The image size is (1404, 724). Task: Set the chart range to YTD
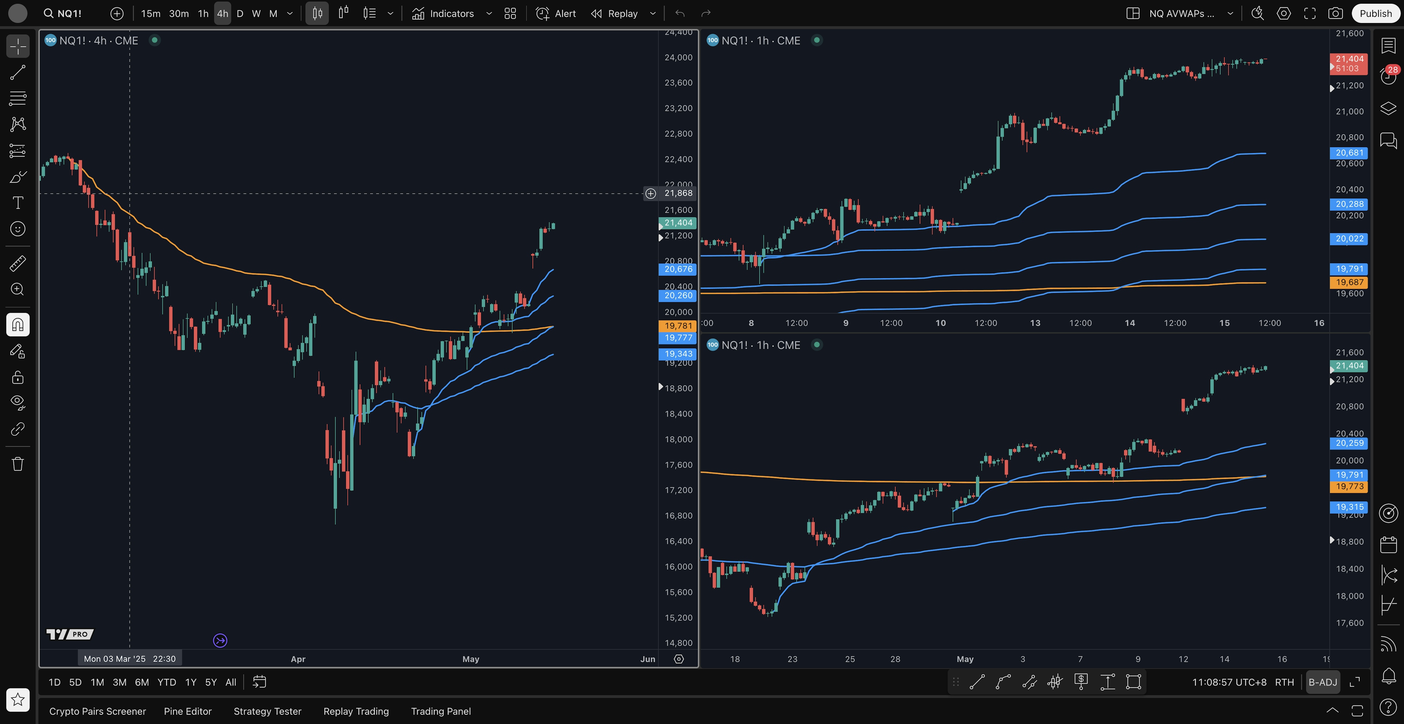(x=166, y=682)
